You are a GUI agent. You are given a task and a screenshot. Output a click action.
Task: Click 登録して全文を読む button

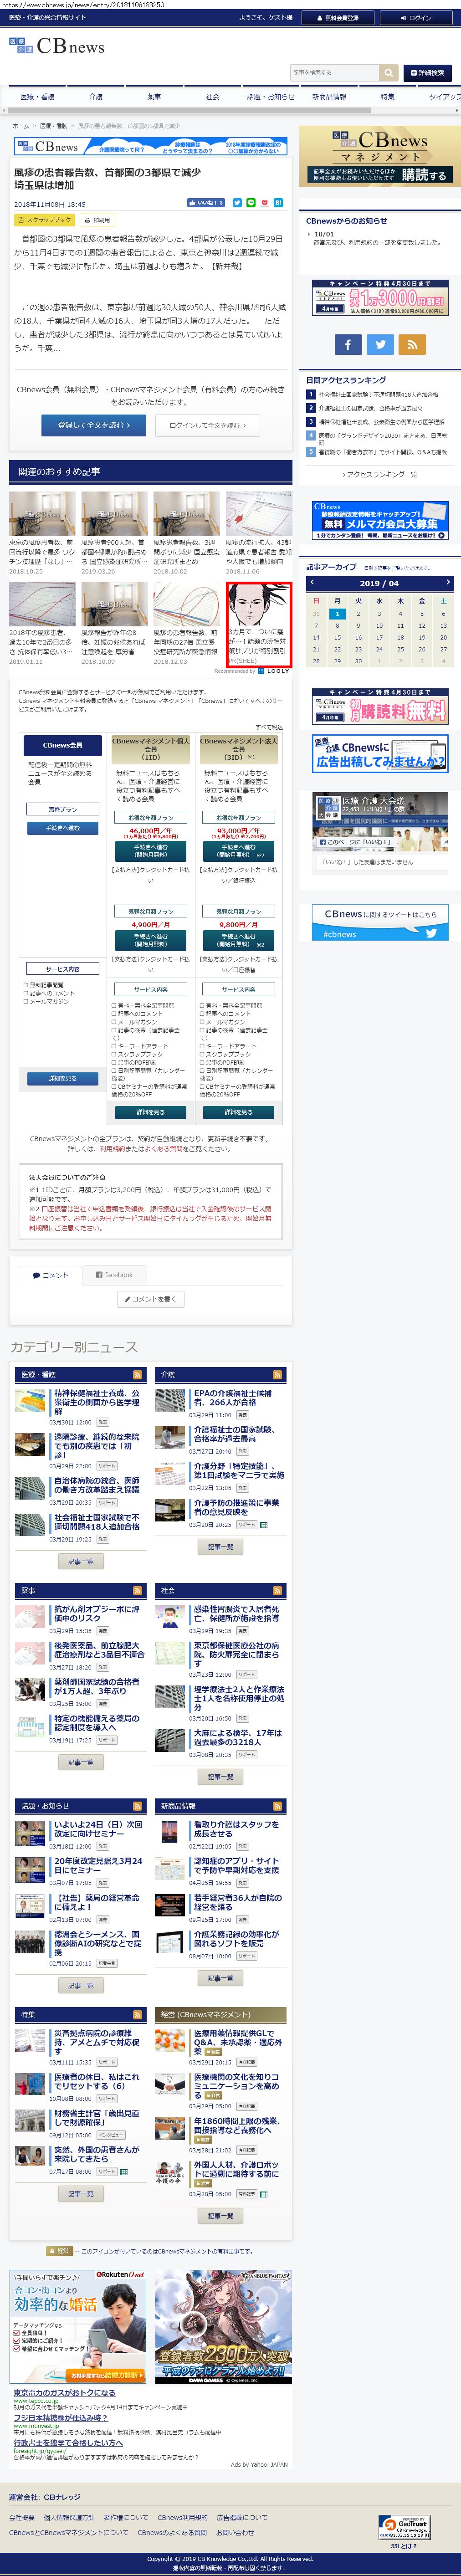coord(93,425)
